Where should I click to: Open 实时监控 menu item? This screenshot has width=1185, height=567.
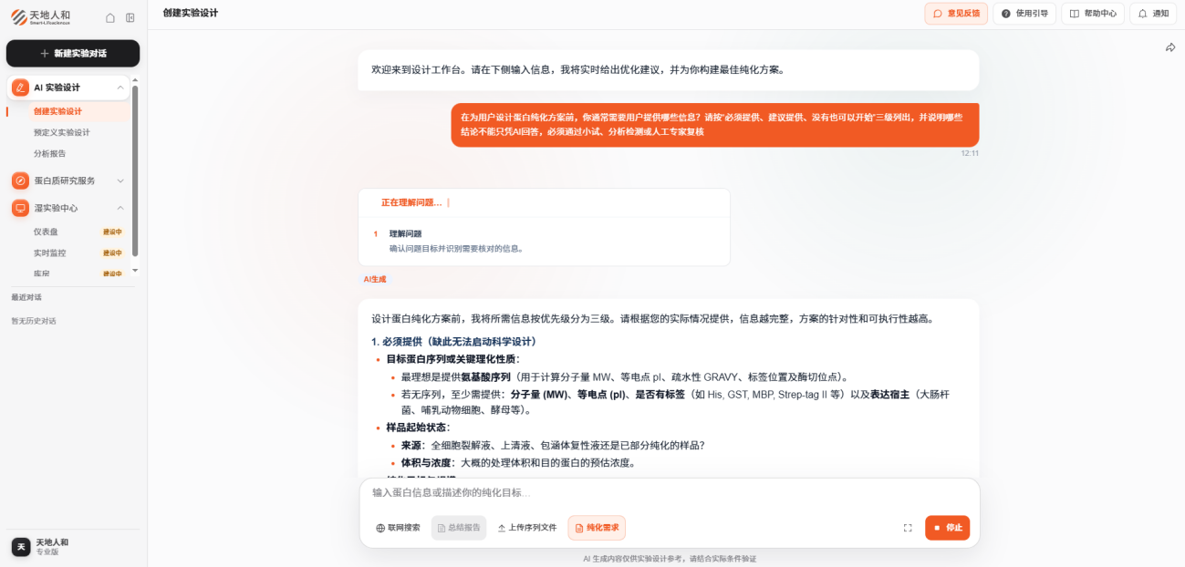[x=50, y=253]
